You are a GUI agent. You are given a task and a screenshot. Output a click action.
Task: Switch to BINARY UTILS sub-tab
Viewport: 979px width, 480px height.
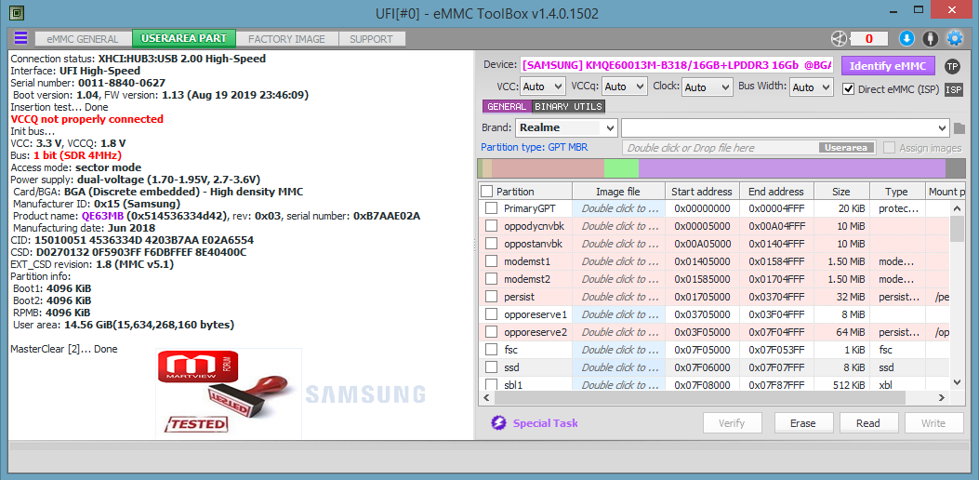tap(568, 106)
